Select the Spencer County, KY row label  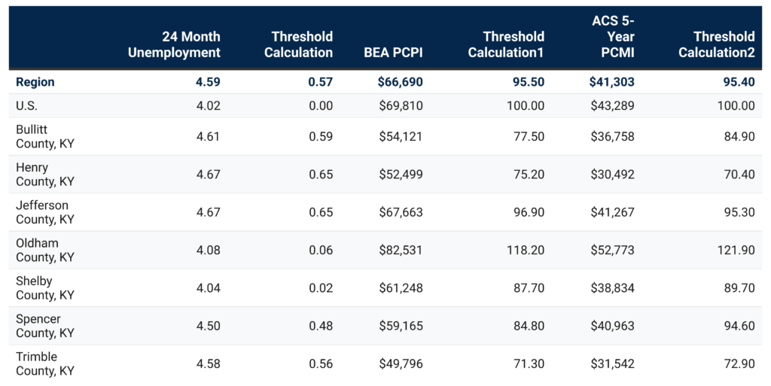point(44,326)
